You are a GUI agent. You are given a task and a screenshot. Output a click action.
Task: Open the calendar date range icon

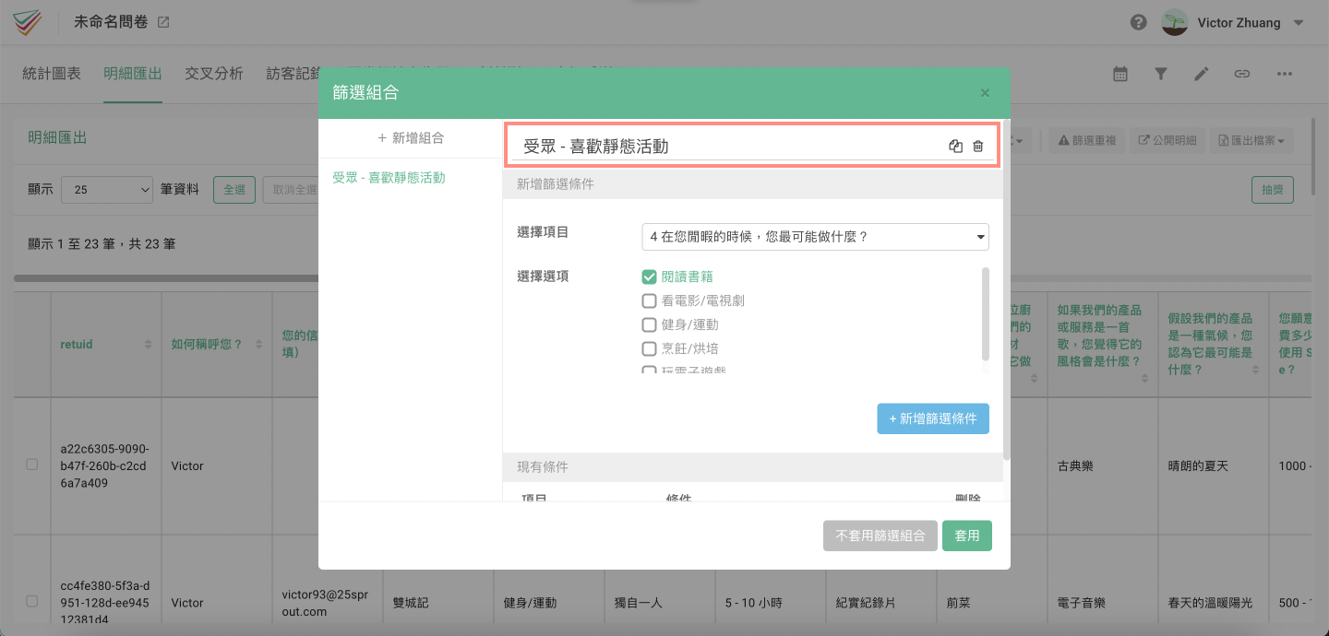tap(1120, 74)
